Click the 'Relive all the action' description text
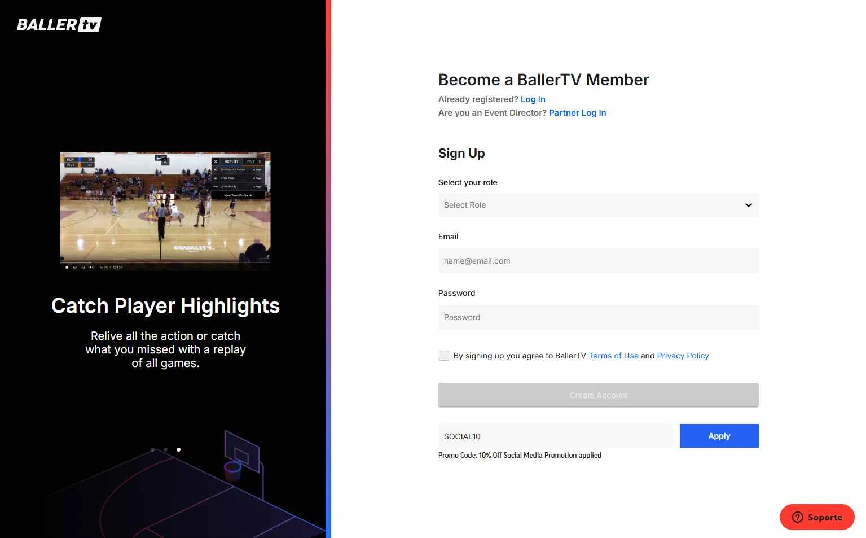Image resolution: width=866 pixels, height=538 pixels. click(x=165, y=349)
